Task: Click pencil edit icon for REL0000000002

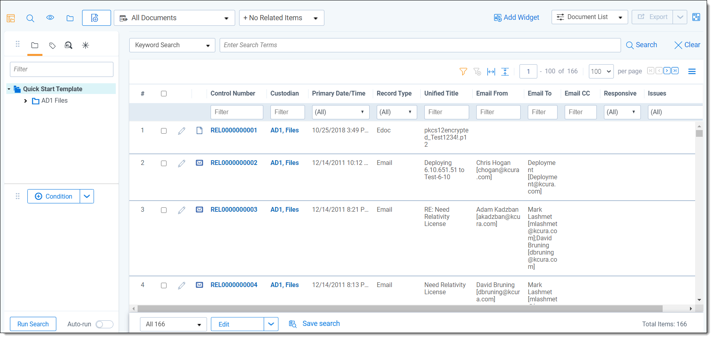Action: [x=182, y=163]
